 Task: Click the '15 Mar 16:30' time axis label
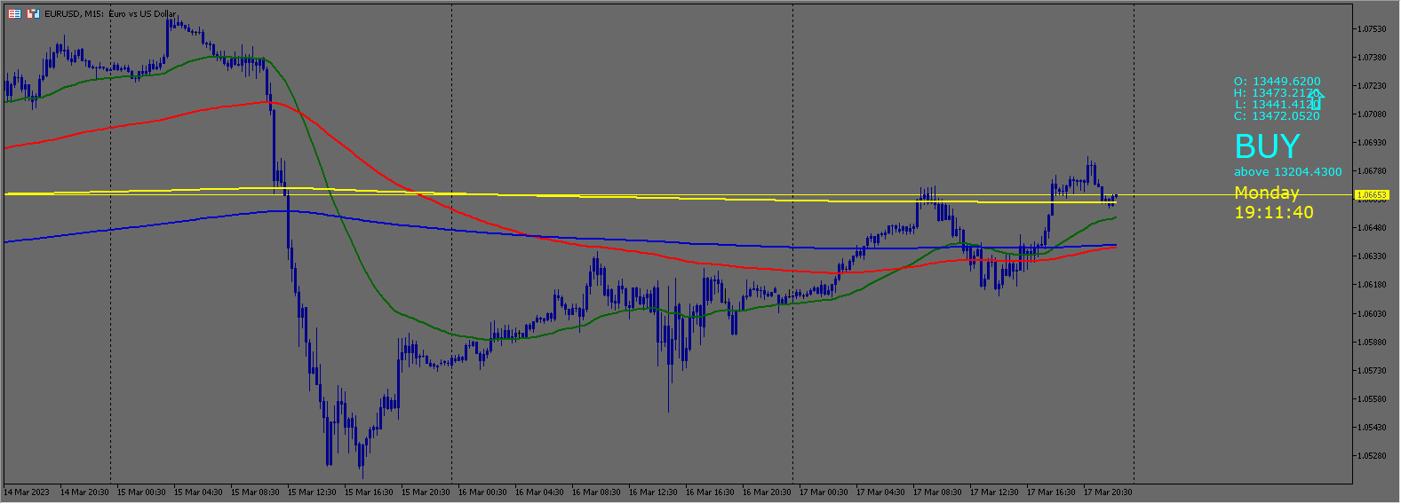[369, 492]
